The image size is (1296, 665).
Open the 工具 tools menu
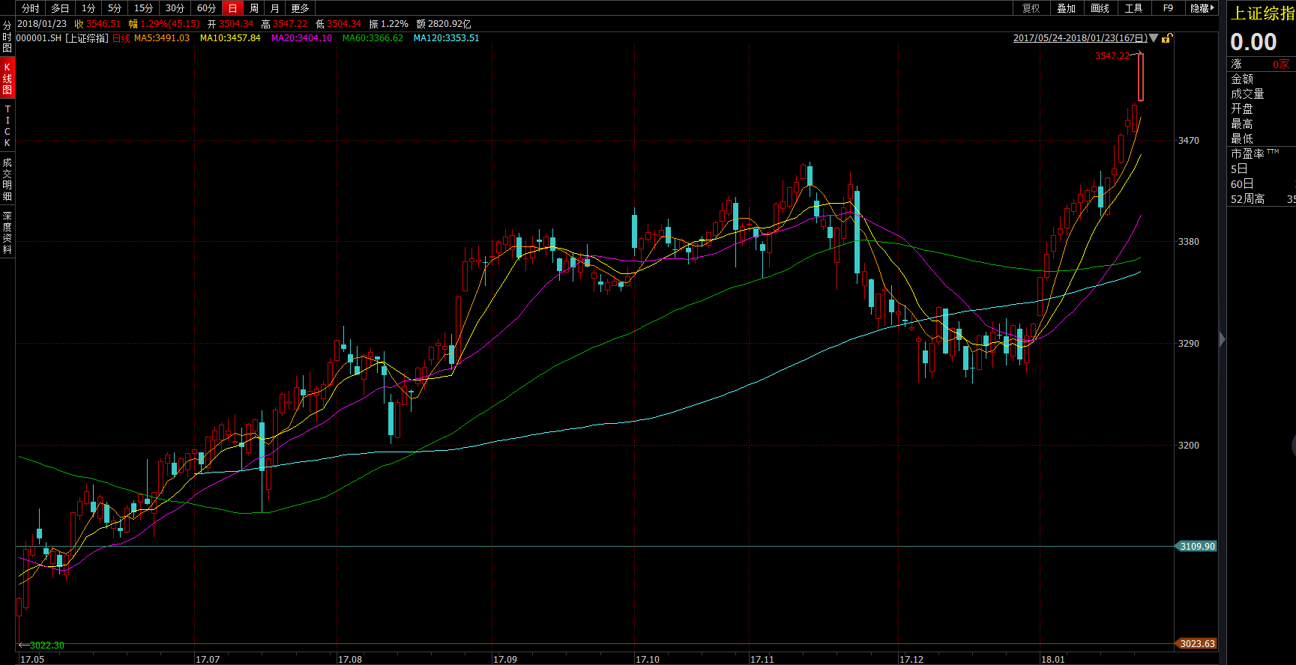1133,8
